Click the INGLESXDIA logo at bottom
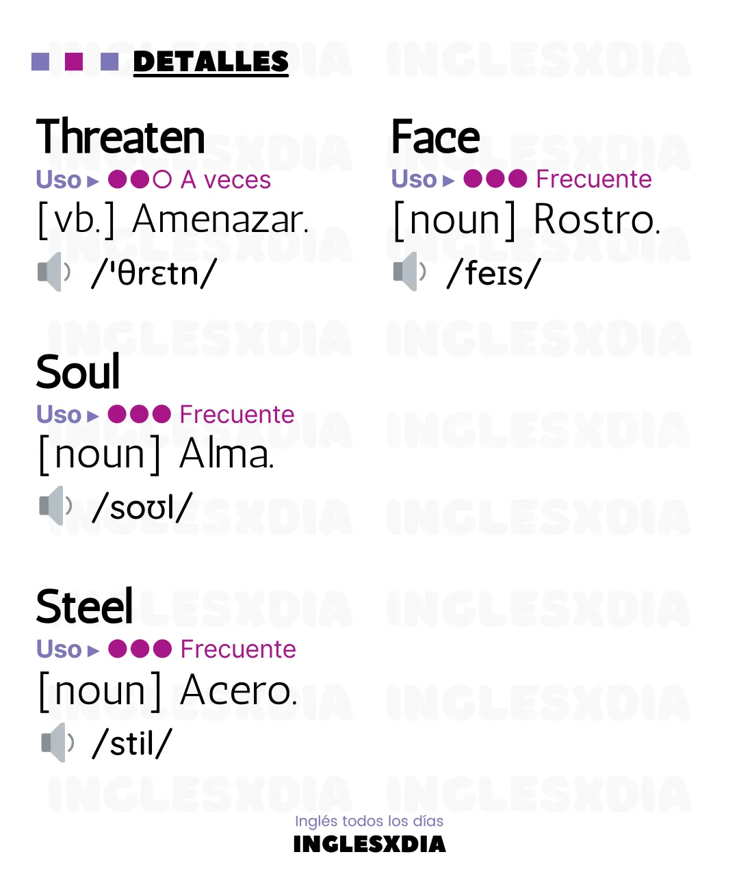739x876 pixels. click(369, 845)
